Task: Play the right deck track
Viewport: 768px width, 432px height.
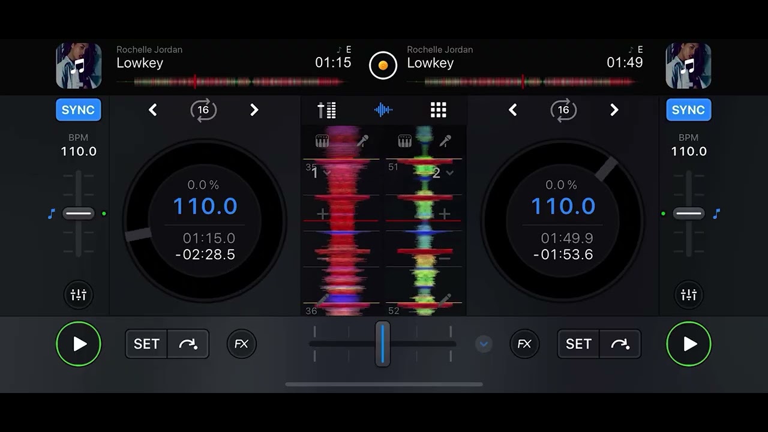Action: (688, 344)
